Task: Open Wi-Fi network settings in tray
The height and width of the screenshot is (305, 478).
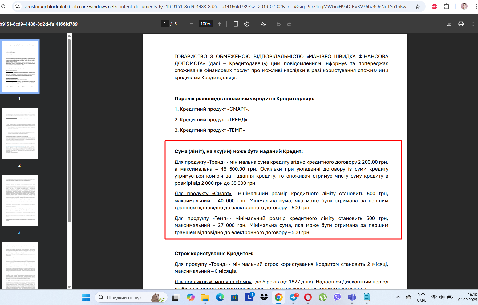Action: pos(434,297)
